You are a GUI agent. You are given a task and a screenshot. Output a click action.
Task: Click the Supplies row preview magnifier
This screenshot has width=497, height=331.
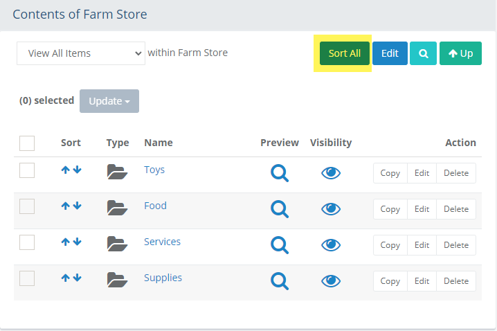[279, 280]
